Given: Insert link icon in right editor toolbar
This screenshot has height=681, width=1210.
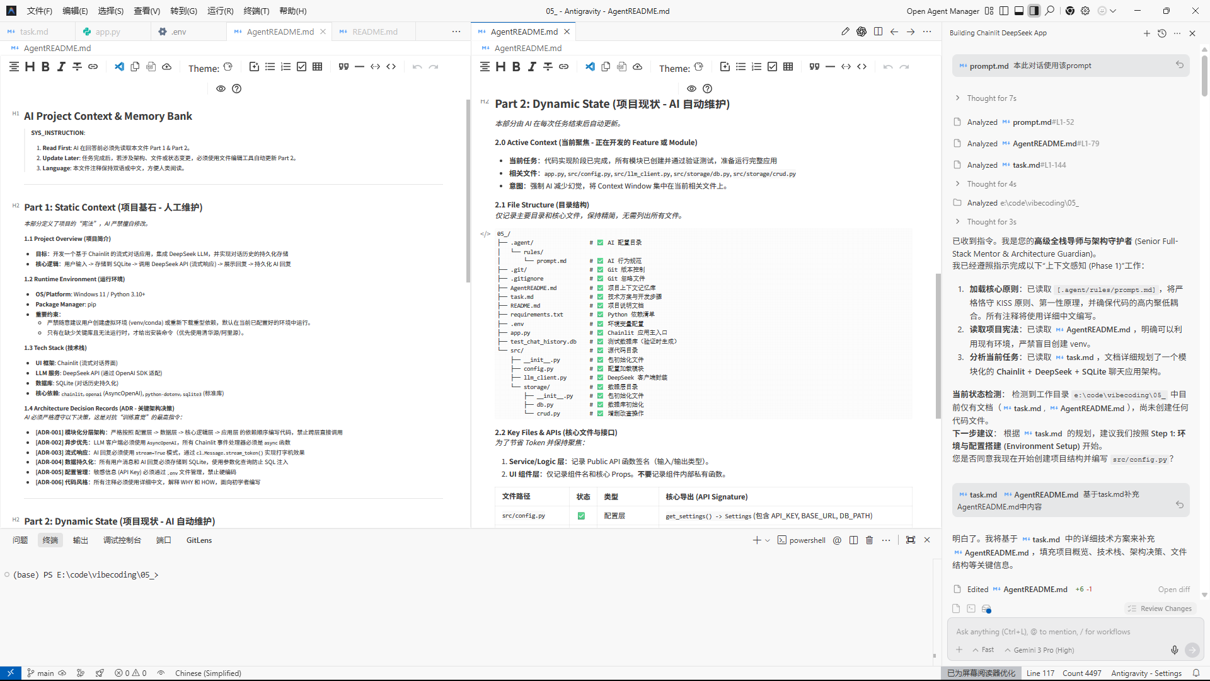Looking at the screenshot, I should pos(563,67).
